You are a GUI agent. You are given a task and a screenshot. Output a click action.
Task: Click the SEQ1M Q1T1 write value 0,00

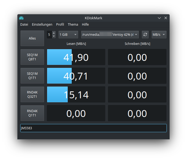click(x=137, y=76)
